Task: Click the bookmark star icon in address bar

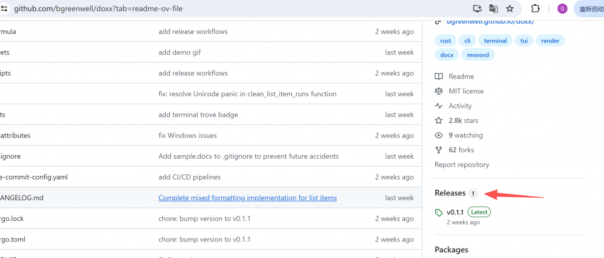Action: tap(510, 9)
